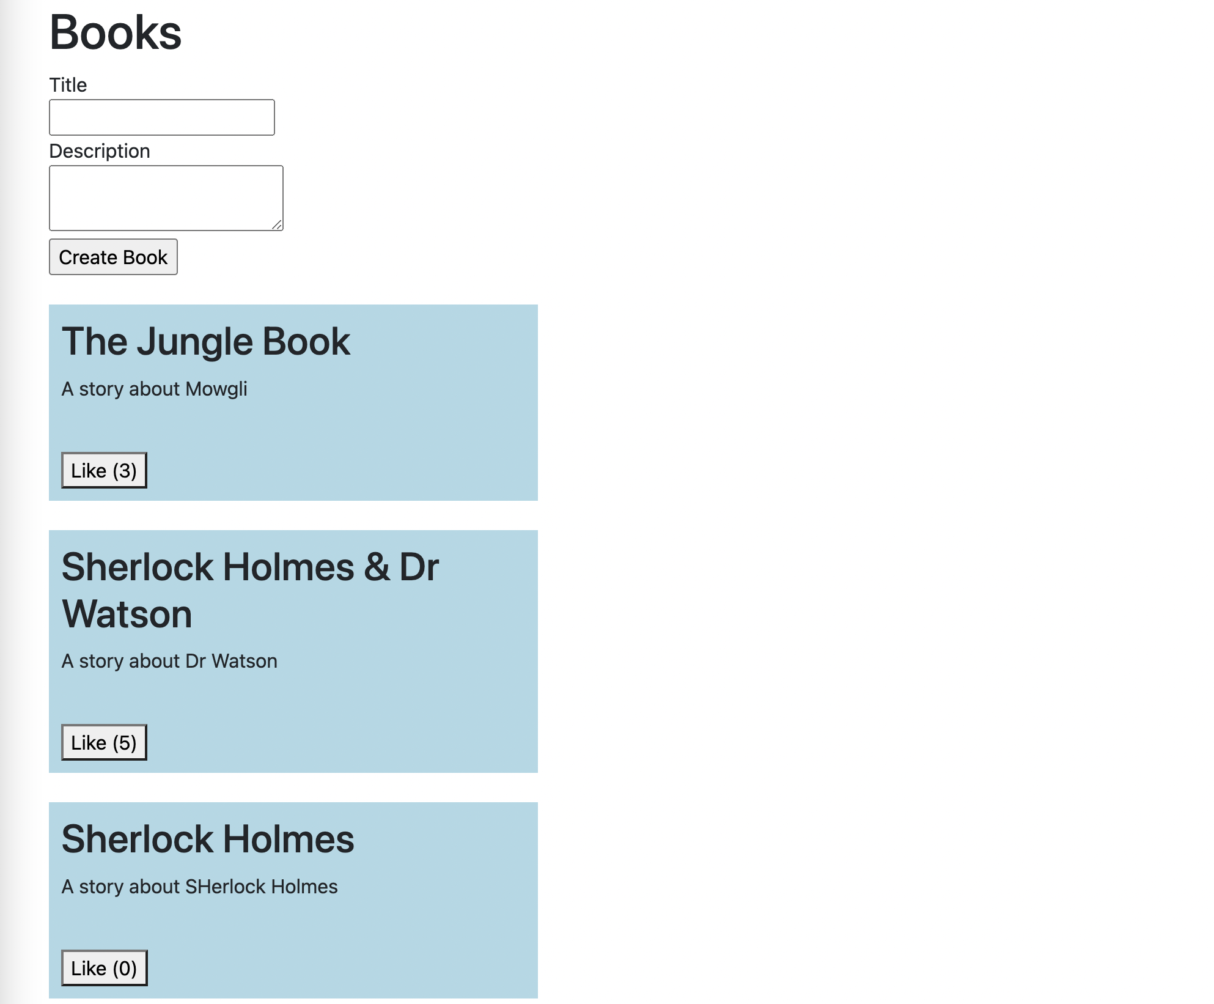
Task: Grab the Description textarea resize handle
Action: click(277, 225)
